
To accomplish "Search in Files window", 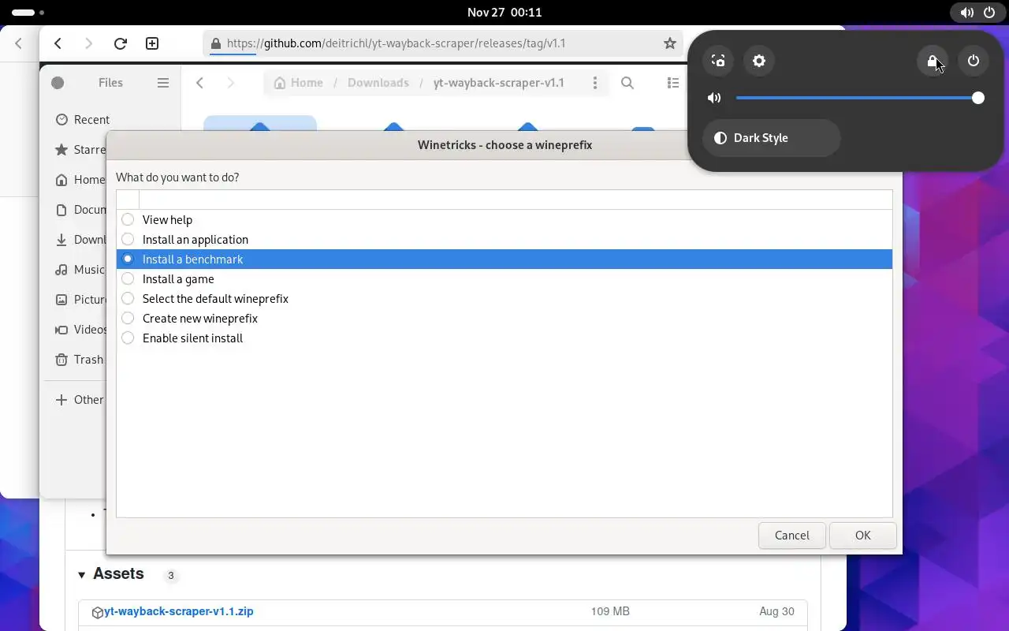I will click(x=627, y=83).
